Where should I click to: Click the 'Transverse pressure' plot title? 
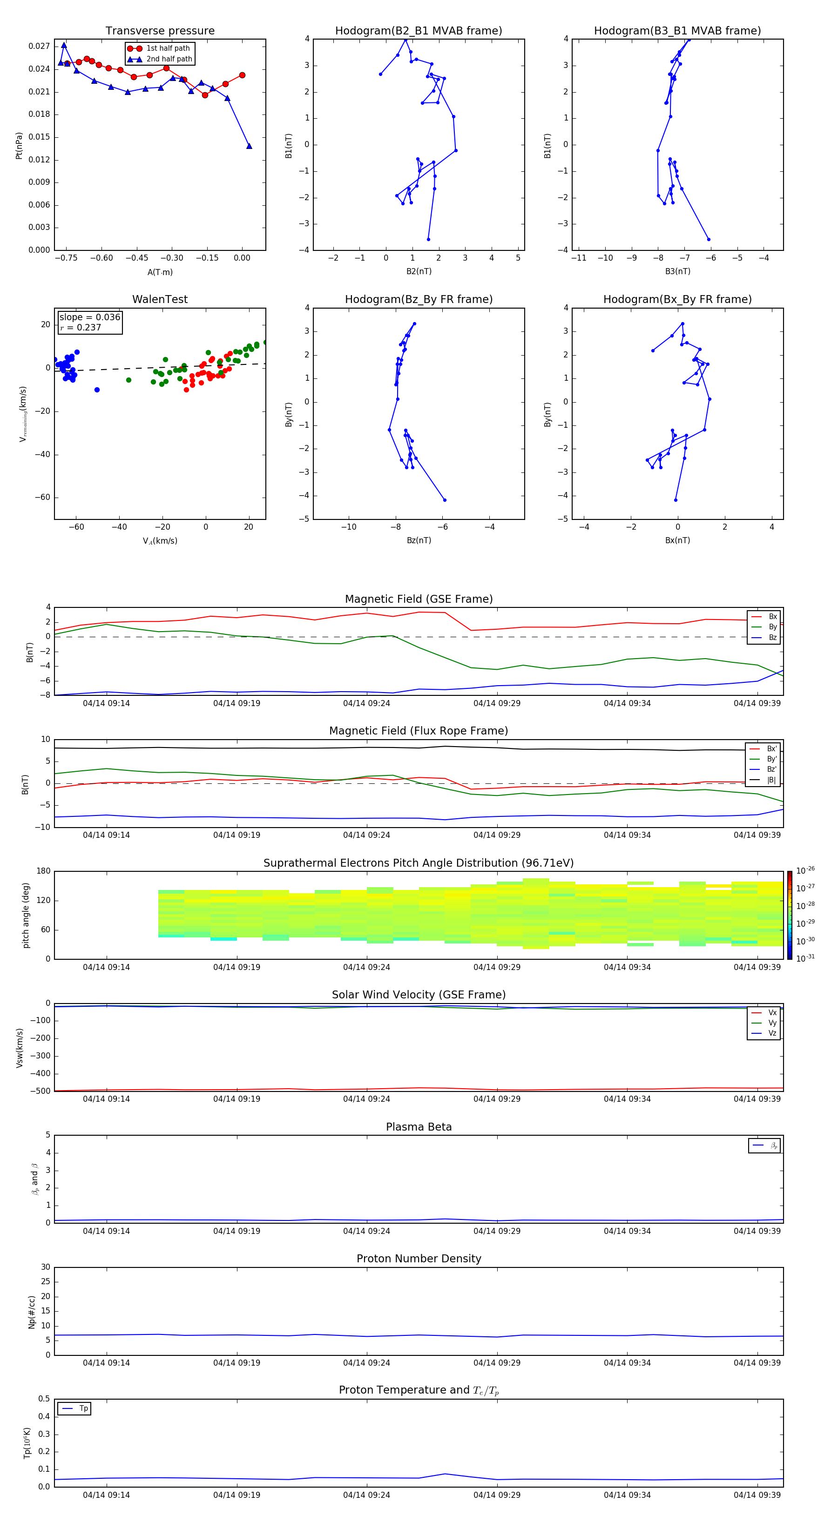coord(160,31)
